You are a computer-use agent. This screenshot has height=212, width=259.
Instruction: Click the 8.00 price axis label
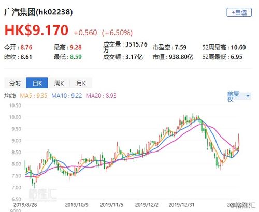pyautogui.click(x=16, y=164)
